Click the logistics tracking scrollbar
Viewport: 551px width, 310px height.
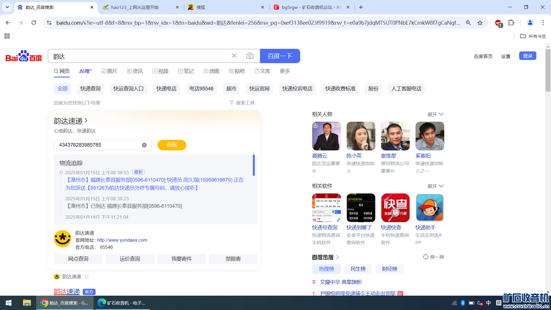[254, 165]
